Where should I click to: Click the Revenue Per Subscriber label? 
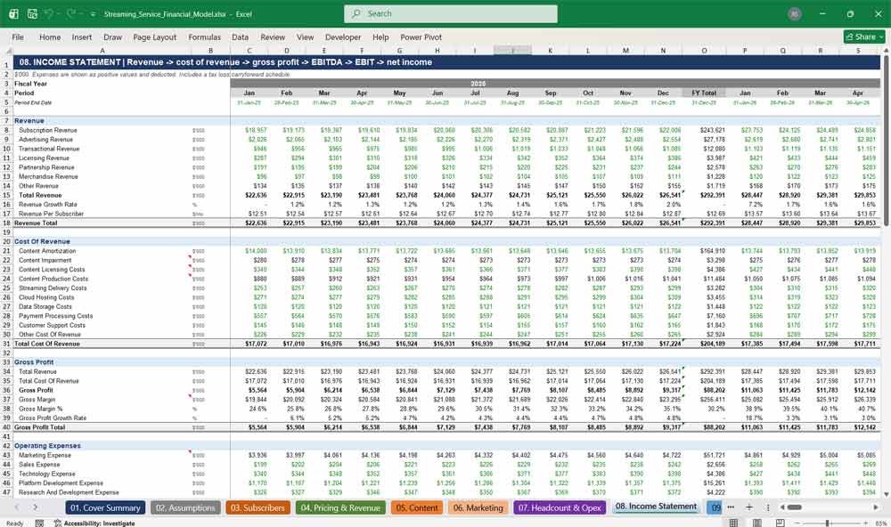pos(51,214)
